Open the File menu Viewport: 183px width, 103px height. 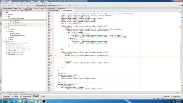1,3
